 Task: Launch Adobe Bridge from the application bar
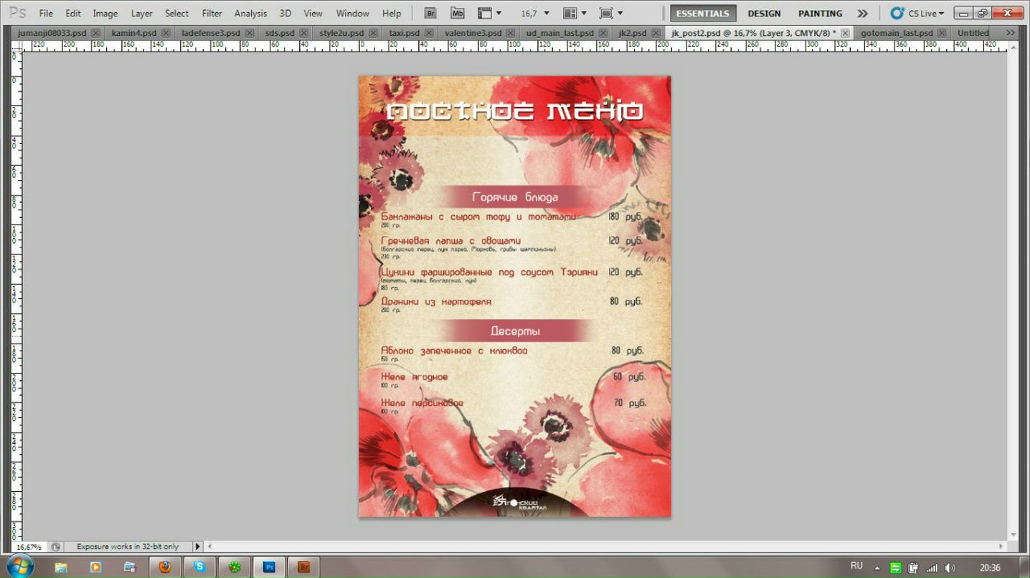(x=430, y=13)
